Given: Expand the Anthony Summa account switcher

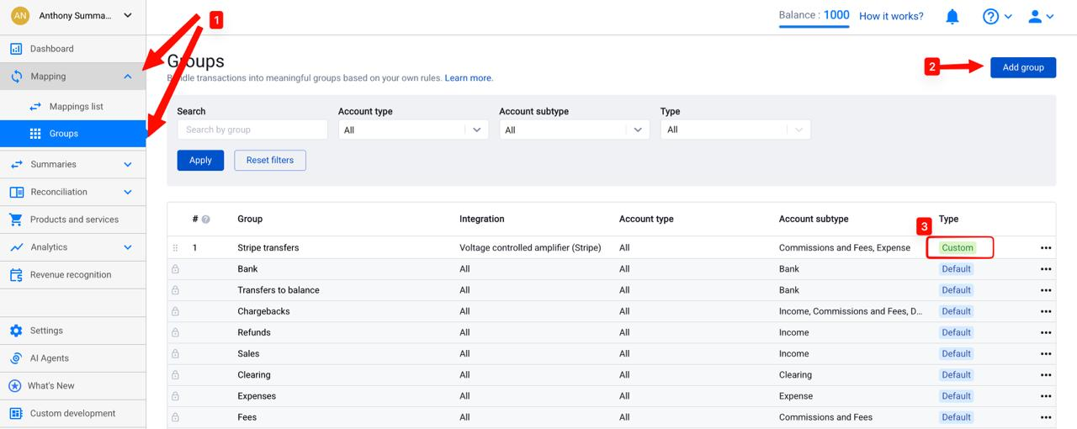Looking at the screenshot, I should (x=128, y=15).
